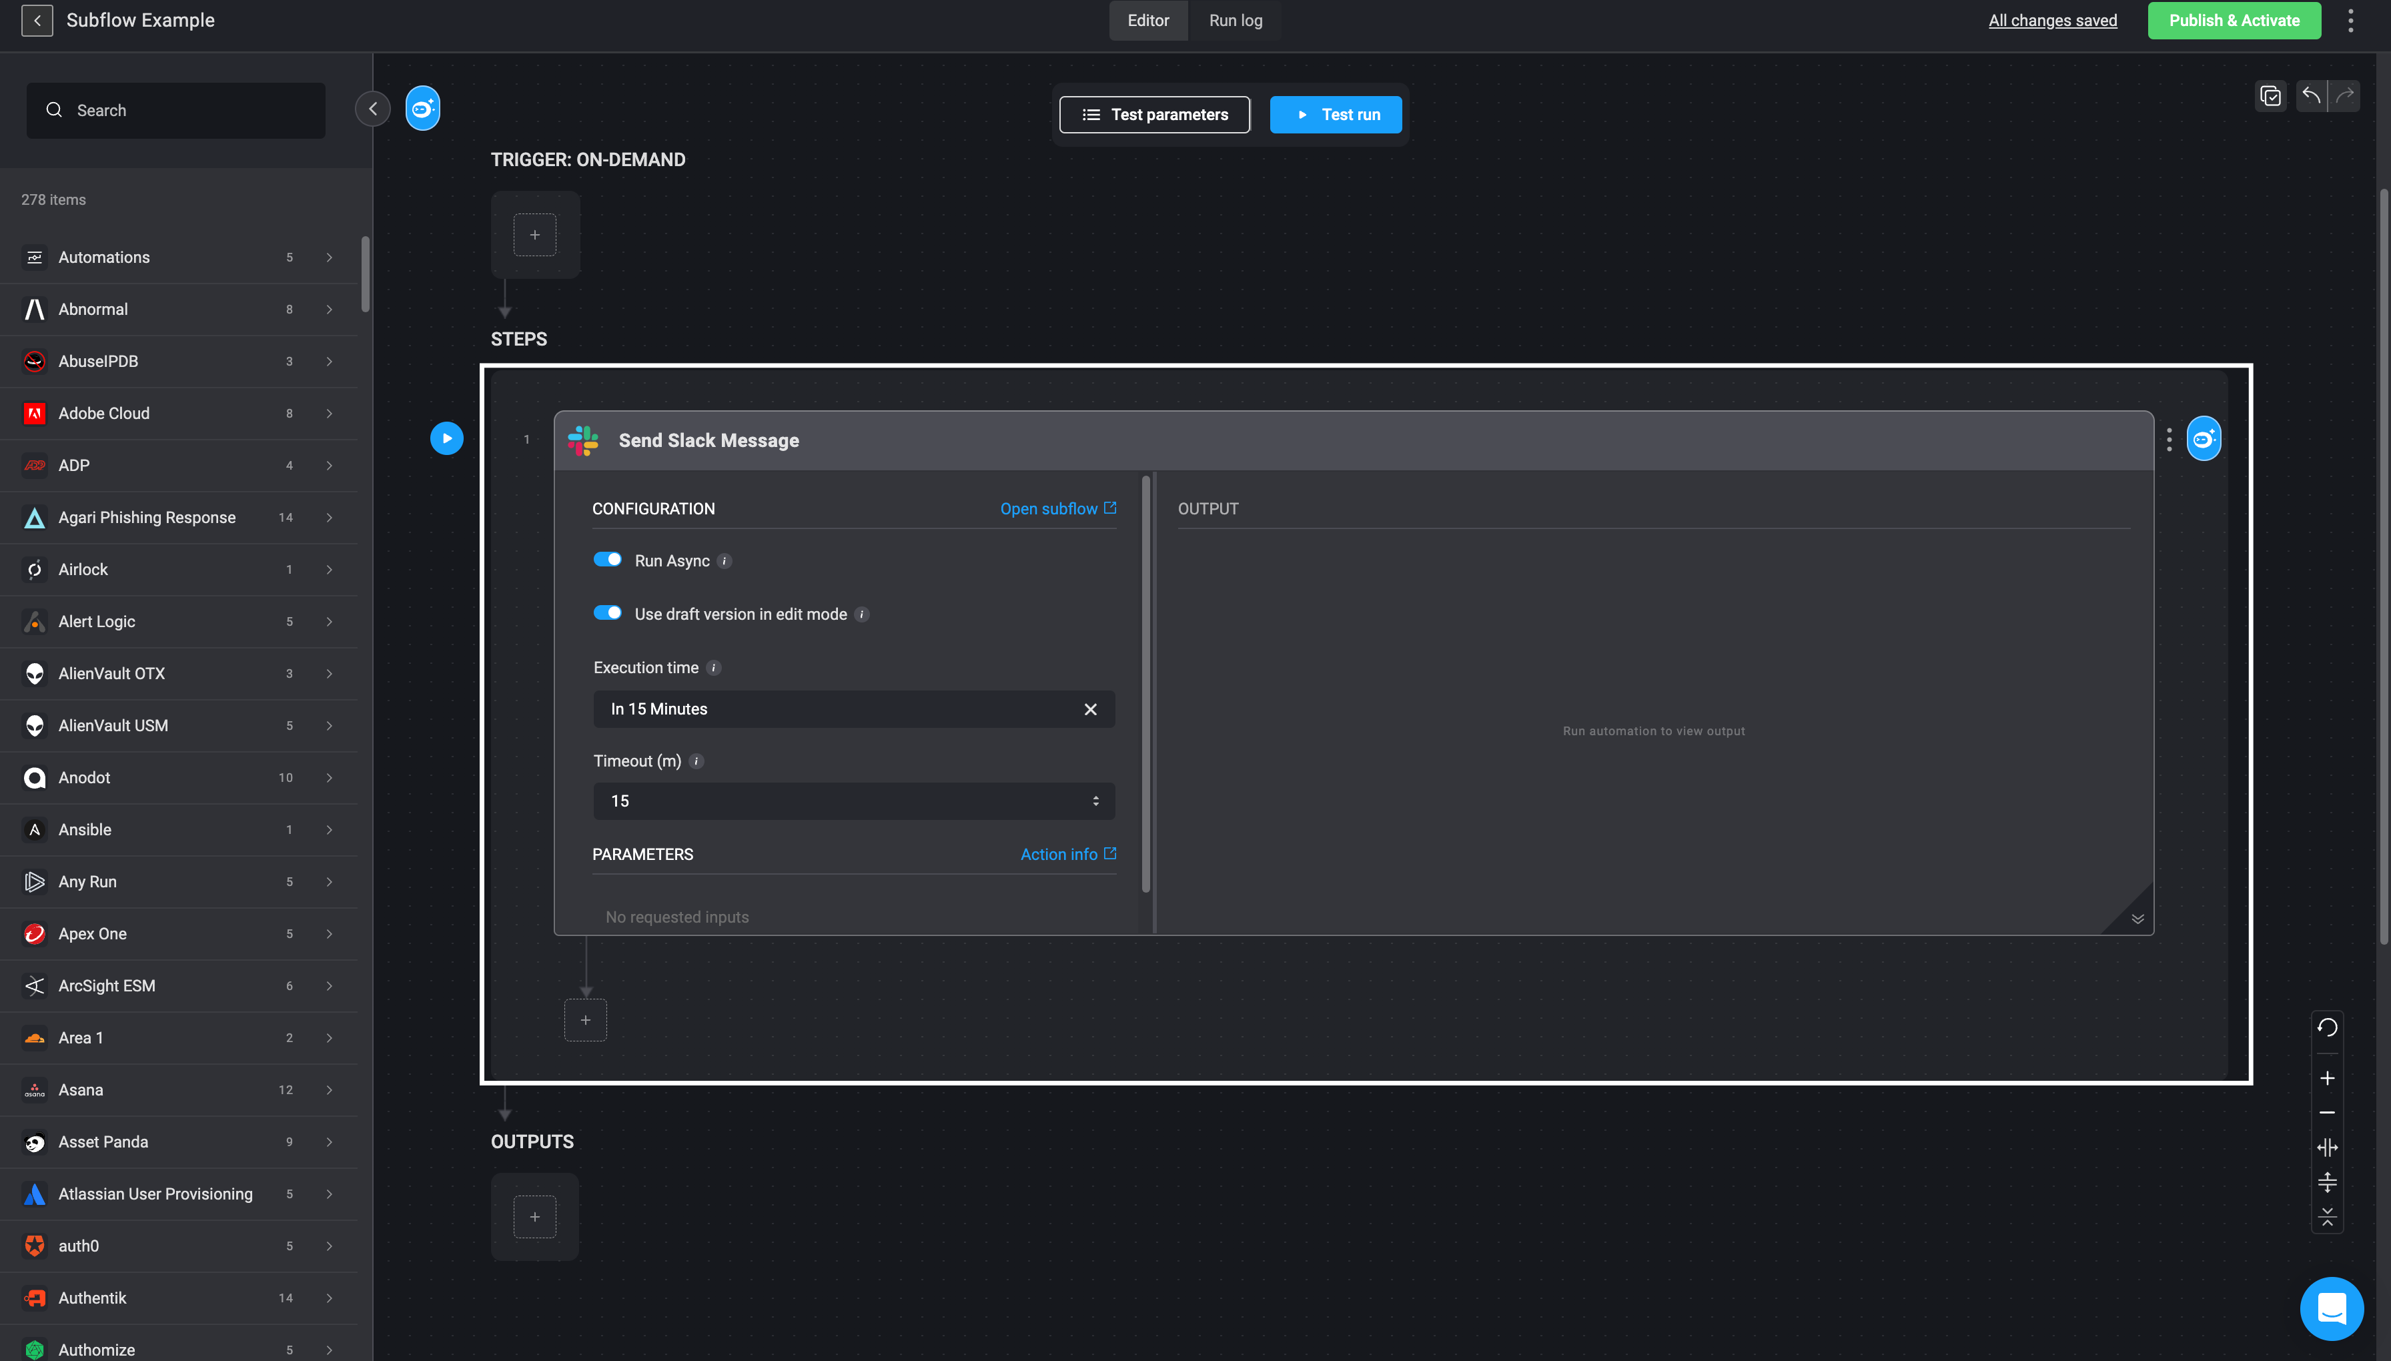The height and width of the screenshot is (1361, 2391).
Task: Open Test parameters
Action: pos(1154,114)
